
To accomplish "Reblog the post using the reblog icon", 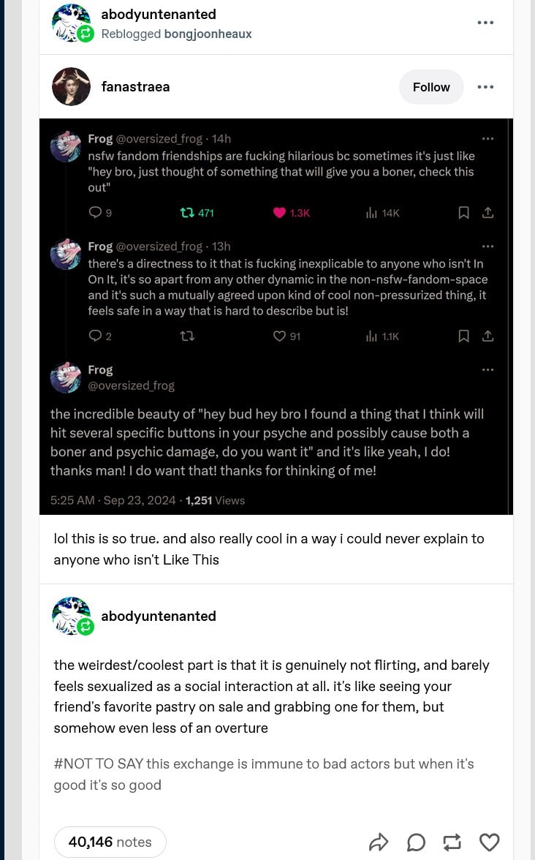I will tap(452, 842).
